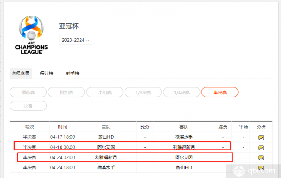Open analysis icon for 横滨水手 vs 蔚山HD
The height and width of the screenshot is (178, 281).
[261, 167]
